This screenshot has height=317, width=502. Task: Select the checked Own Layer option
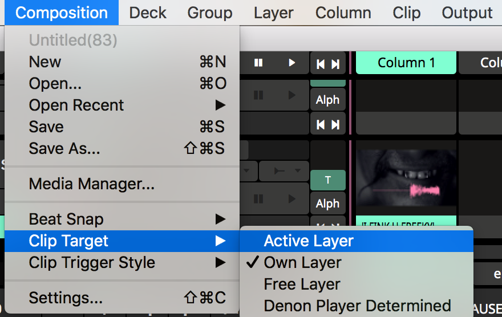point(302,262)
